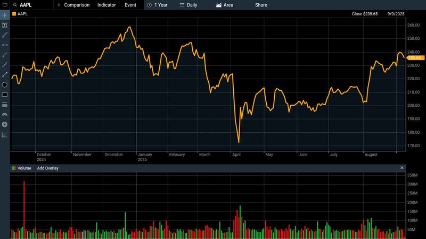
Task: Select the rectangle drawing tool
Action: click(5, 95)
